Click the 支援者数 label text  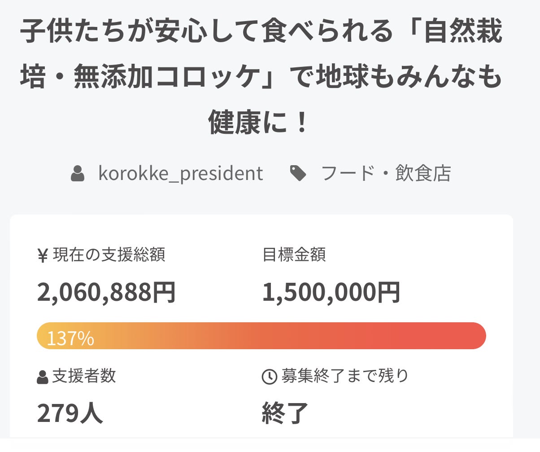[84, 376]
